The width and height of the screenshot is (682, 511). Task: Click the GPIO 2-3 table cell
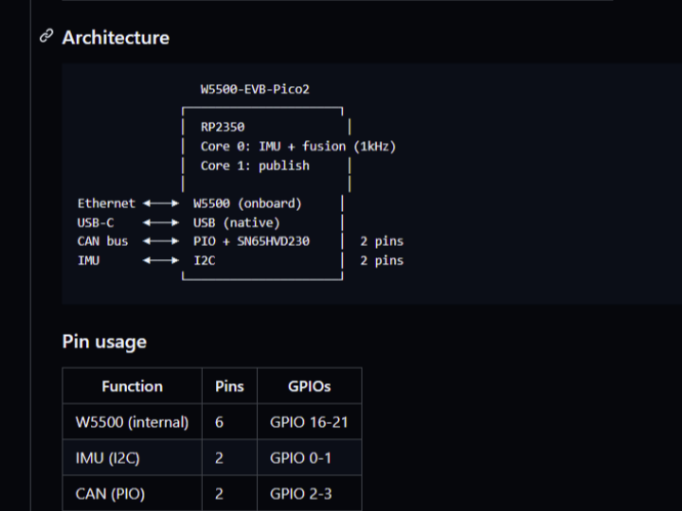point(301,494)
